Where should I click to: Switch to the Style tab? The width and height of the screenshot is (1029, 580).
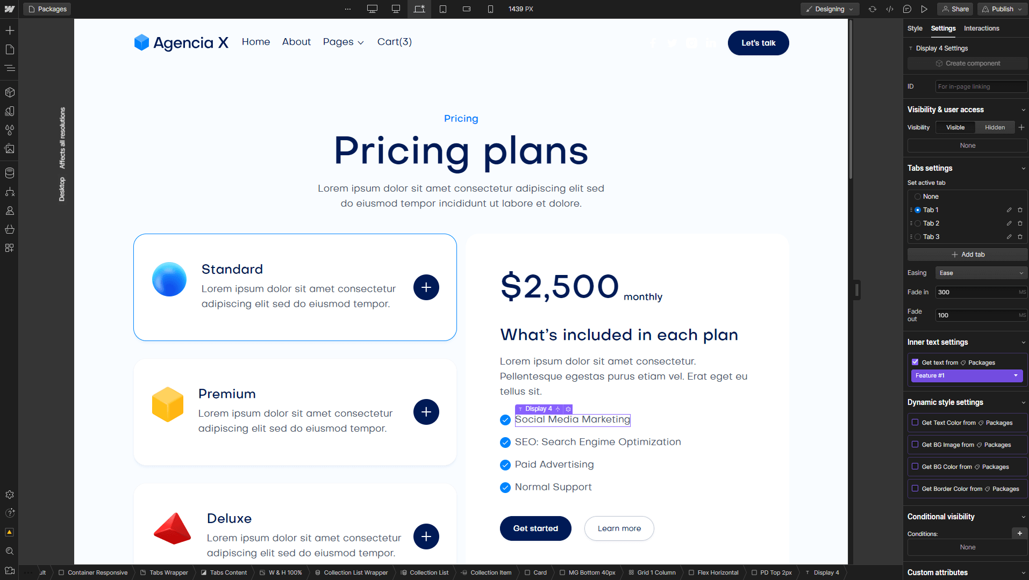point(914,28)
